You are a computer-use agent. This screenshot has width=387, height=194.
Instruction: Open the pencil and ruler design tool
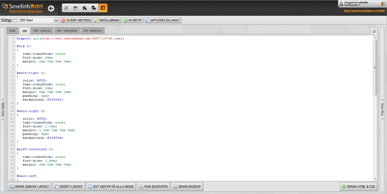(x=66, y=8)
